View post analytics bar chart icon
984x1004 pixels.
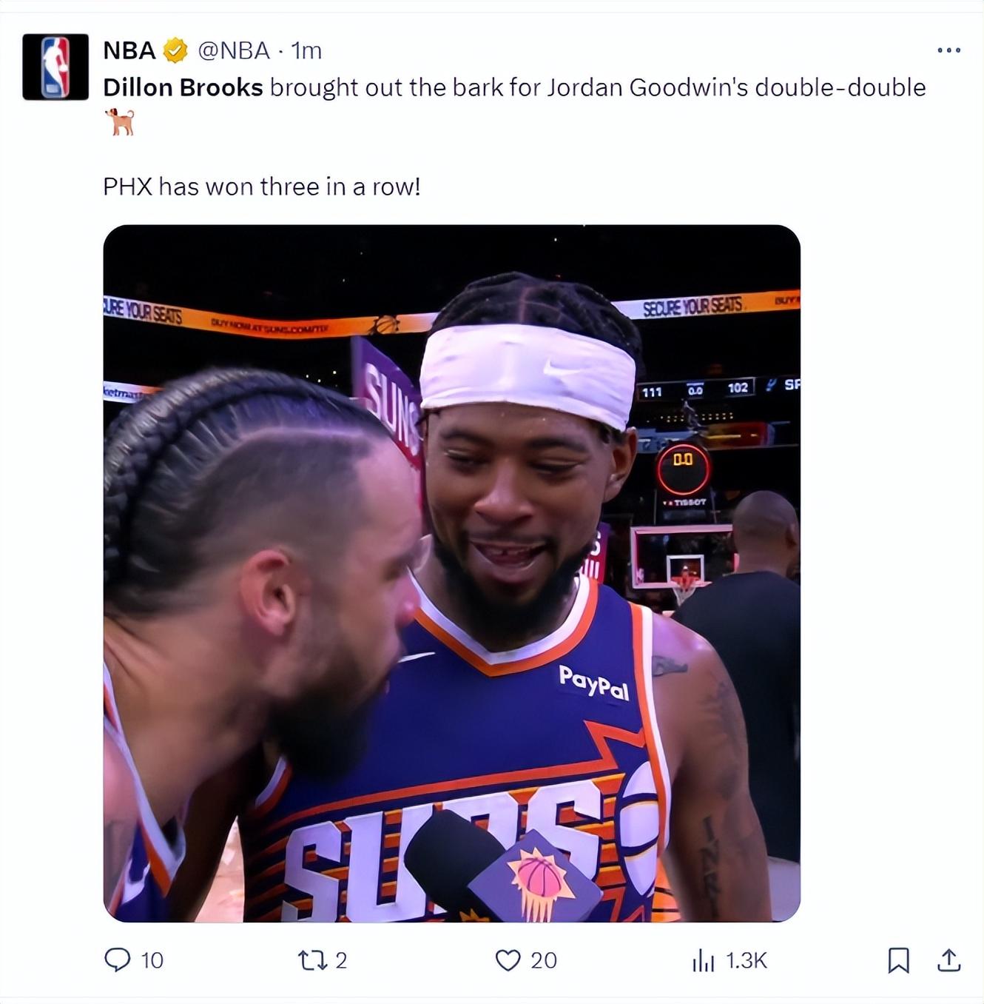pyautogui.click(x=703, y=960)
